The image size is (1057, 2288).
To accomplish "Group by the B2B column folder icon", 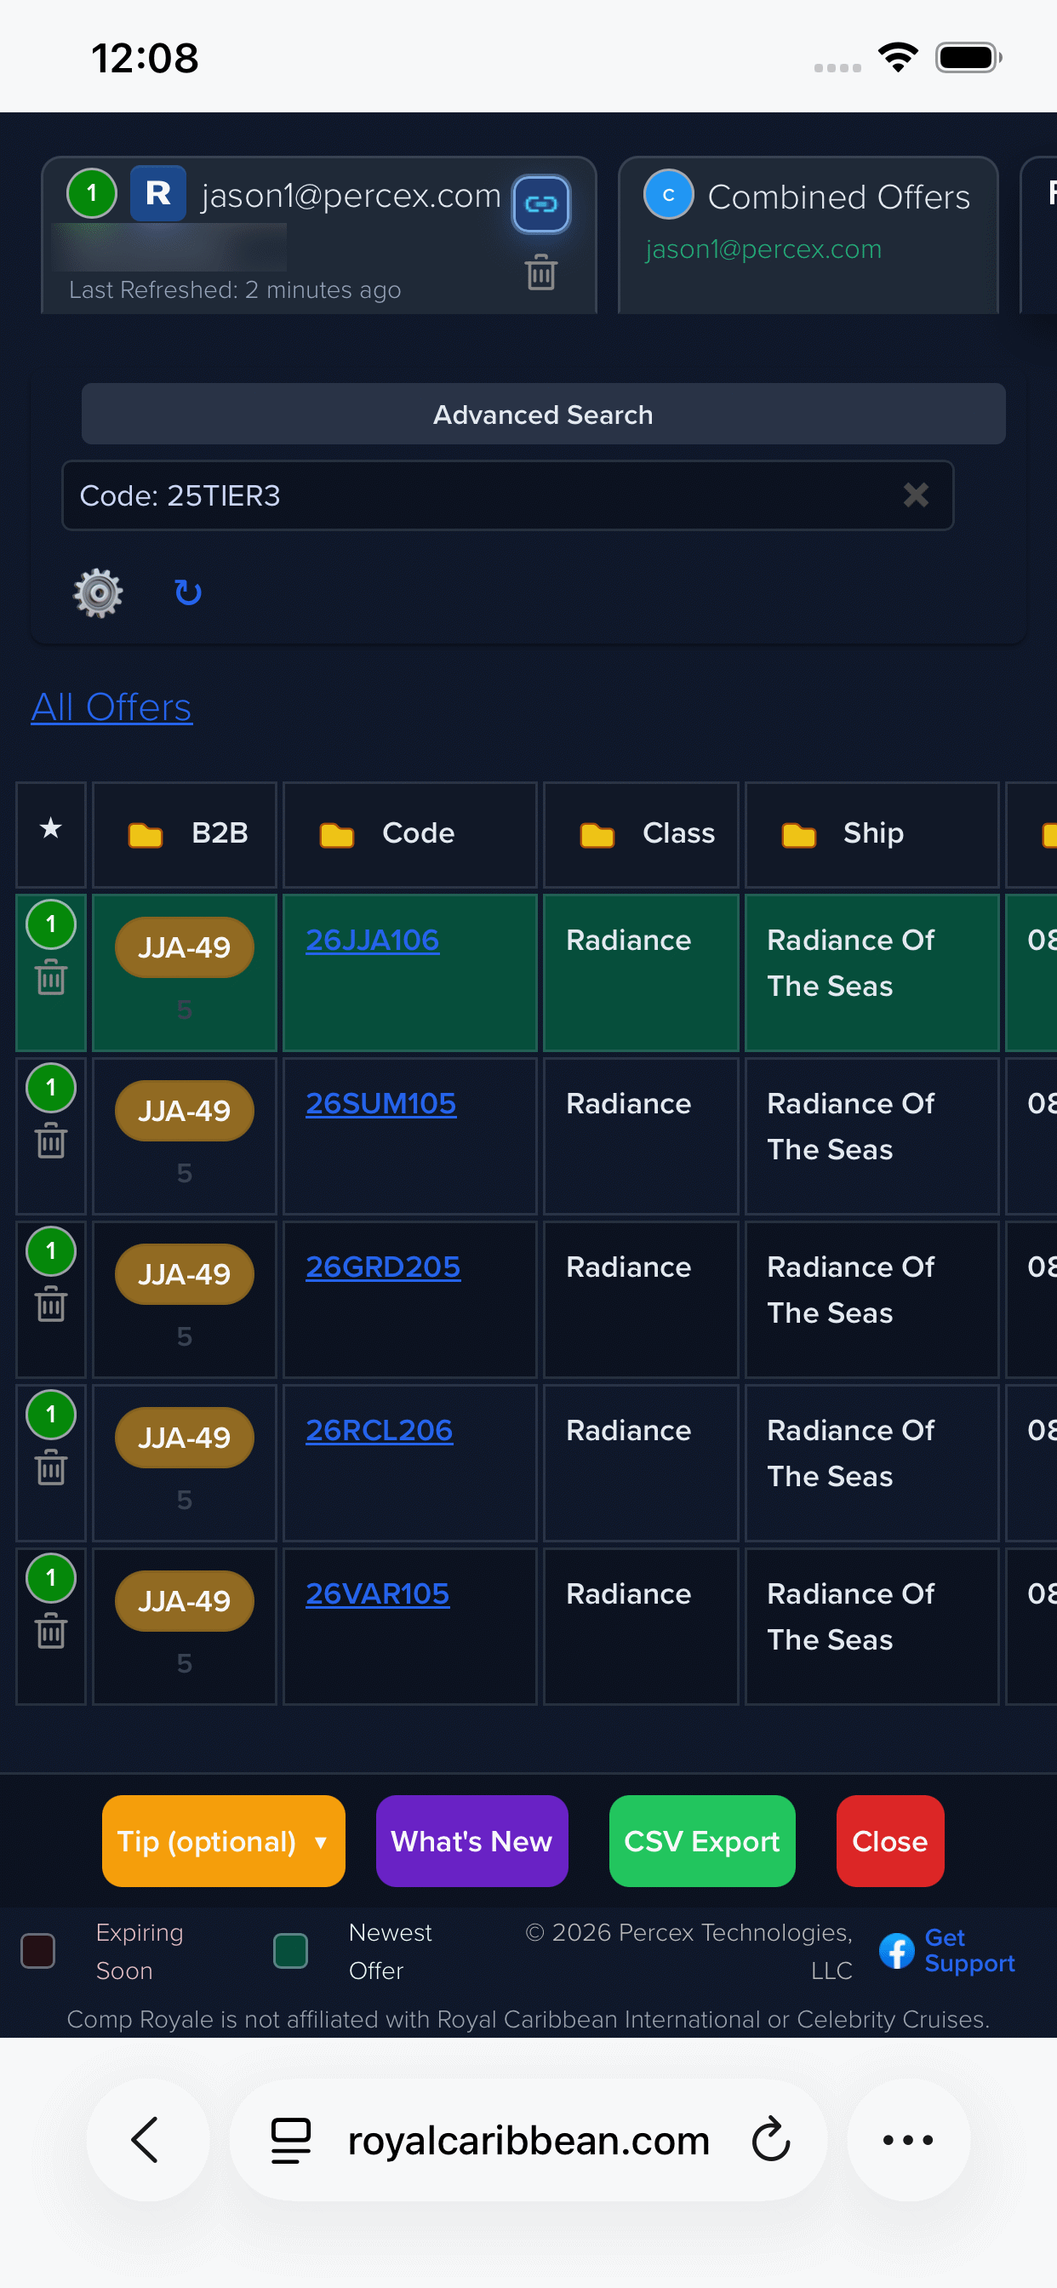I will click(x=146, y=835).
